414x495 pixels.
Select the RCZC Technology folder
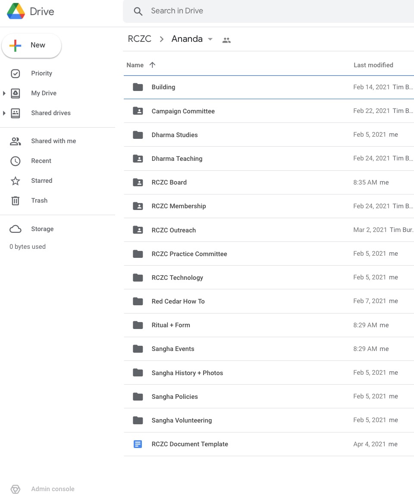click(x=269, y=278)
